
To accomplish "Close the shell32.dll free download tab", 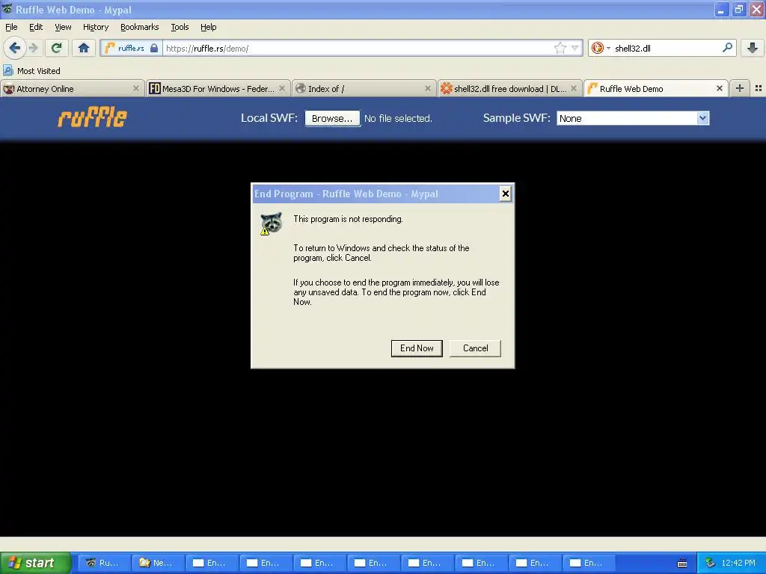I will pyautogui.click(x=574, y=88).
